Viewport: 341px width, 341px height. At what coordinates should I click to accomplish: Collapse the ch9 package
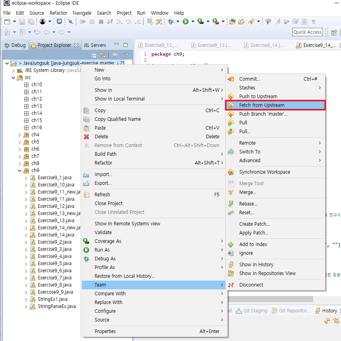click(19, 171)
